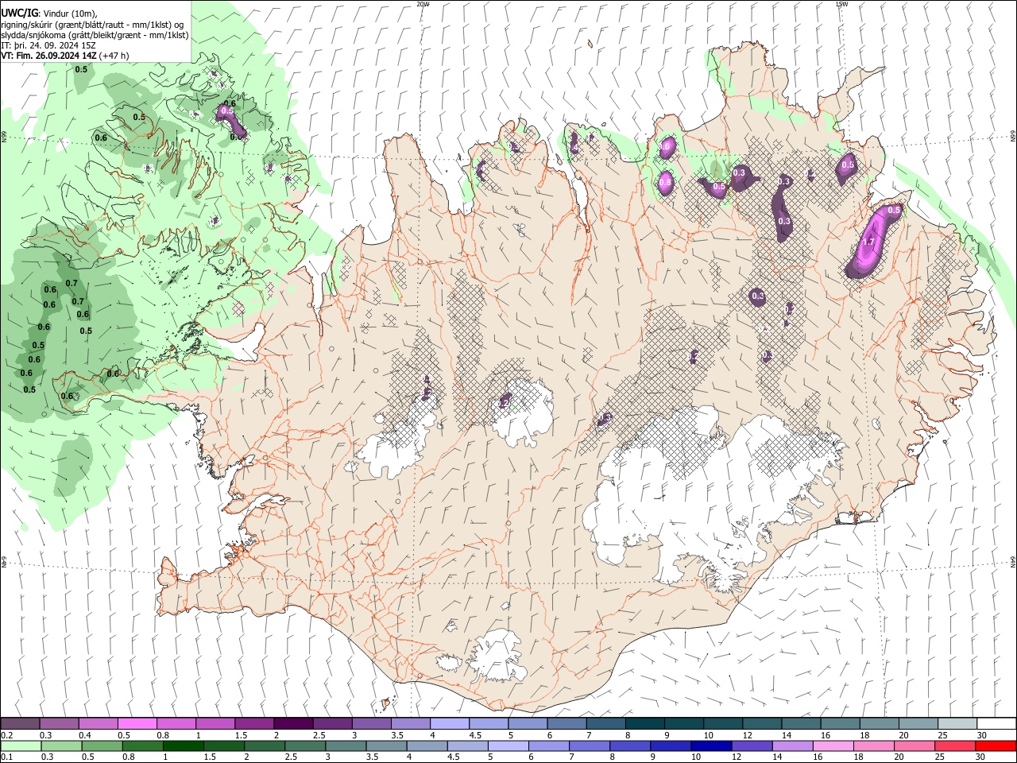Screen dimensions: 1017x763
Task: Click the 64N latitude label on the right edge
Action: 1012,561
